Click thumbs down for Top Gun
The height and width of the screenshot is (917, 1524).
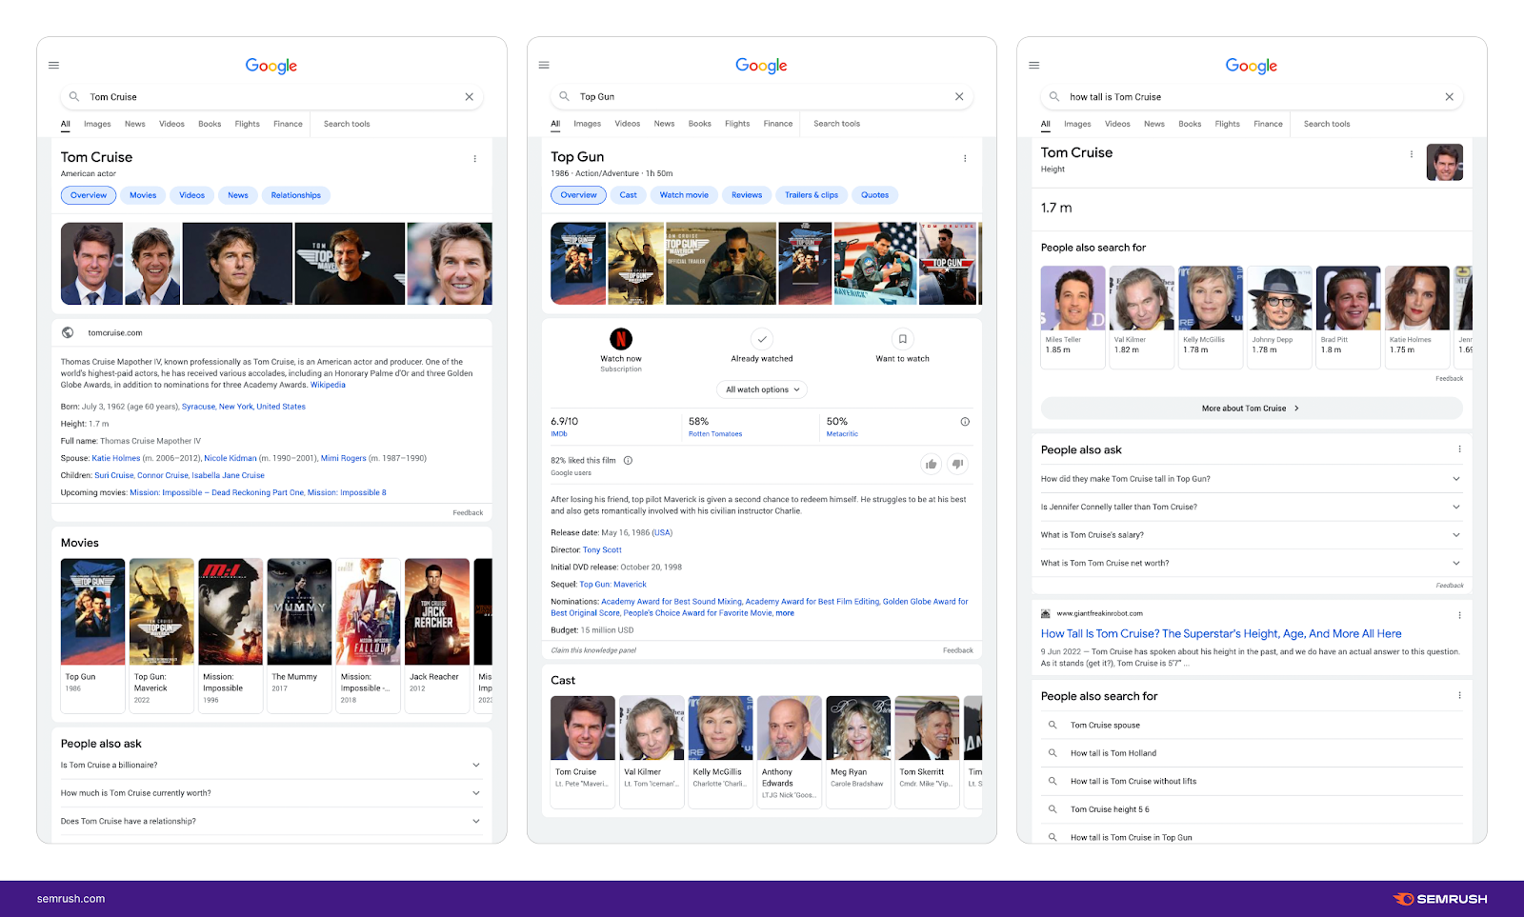coord(958,464)
